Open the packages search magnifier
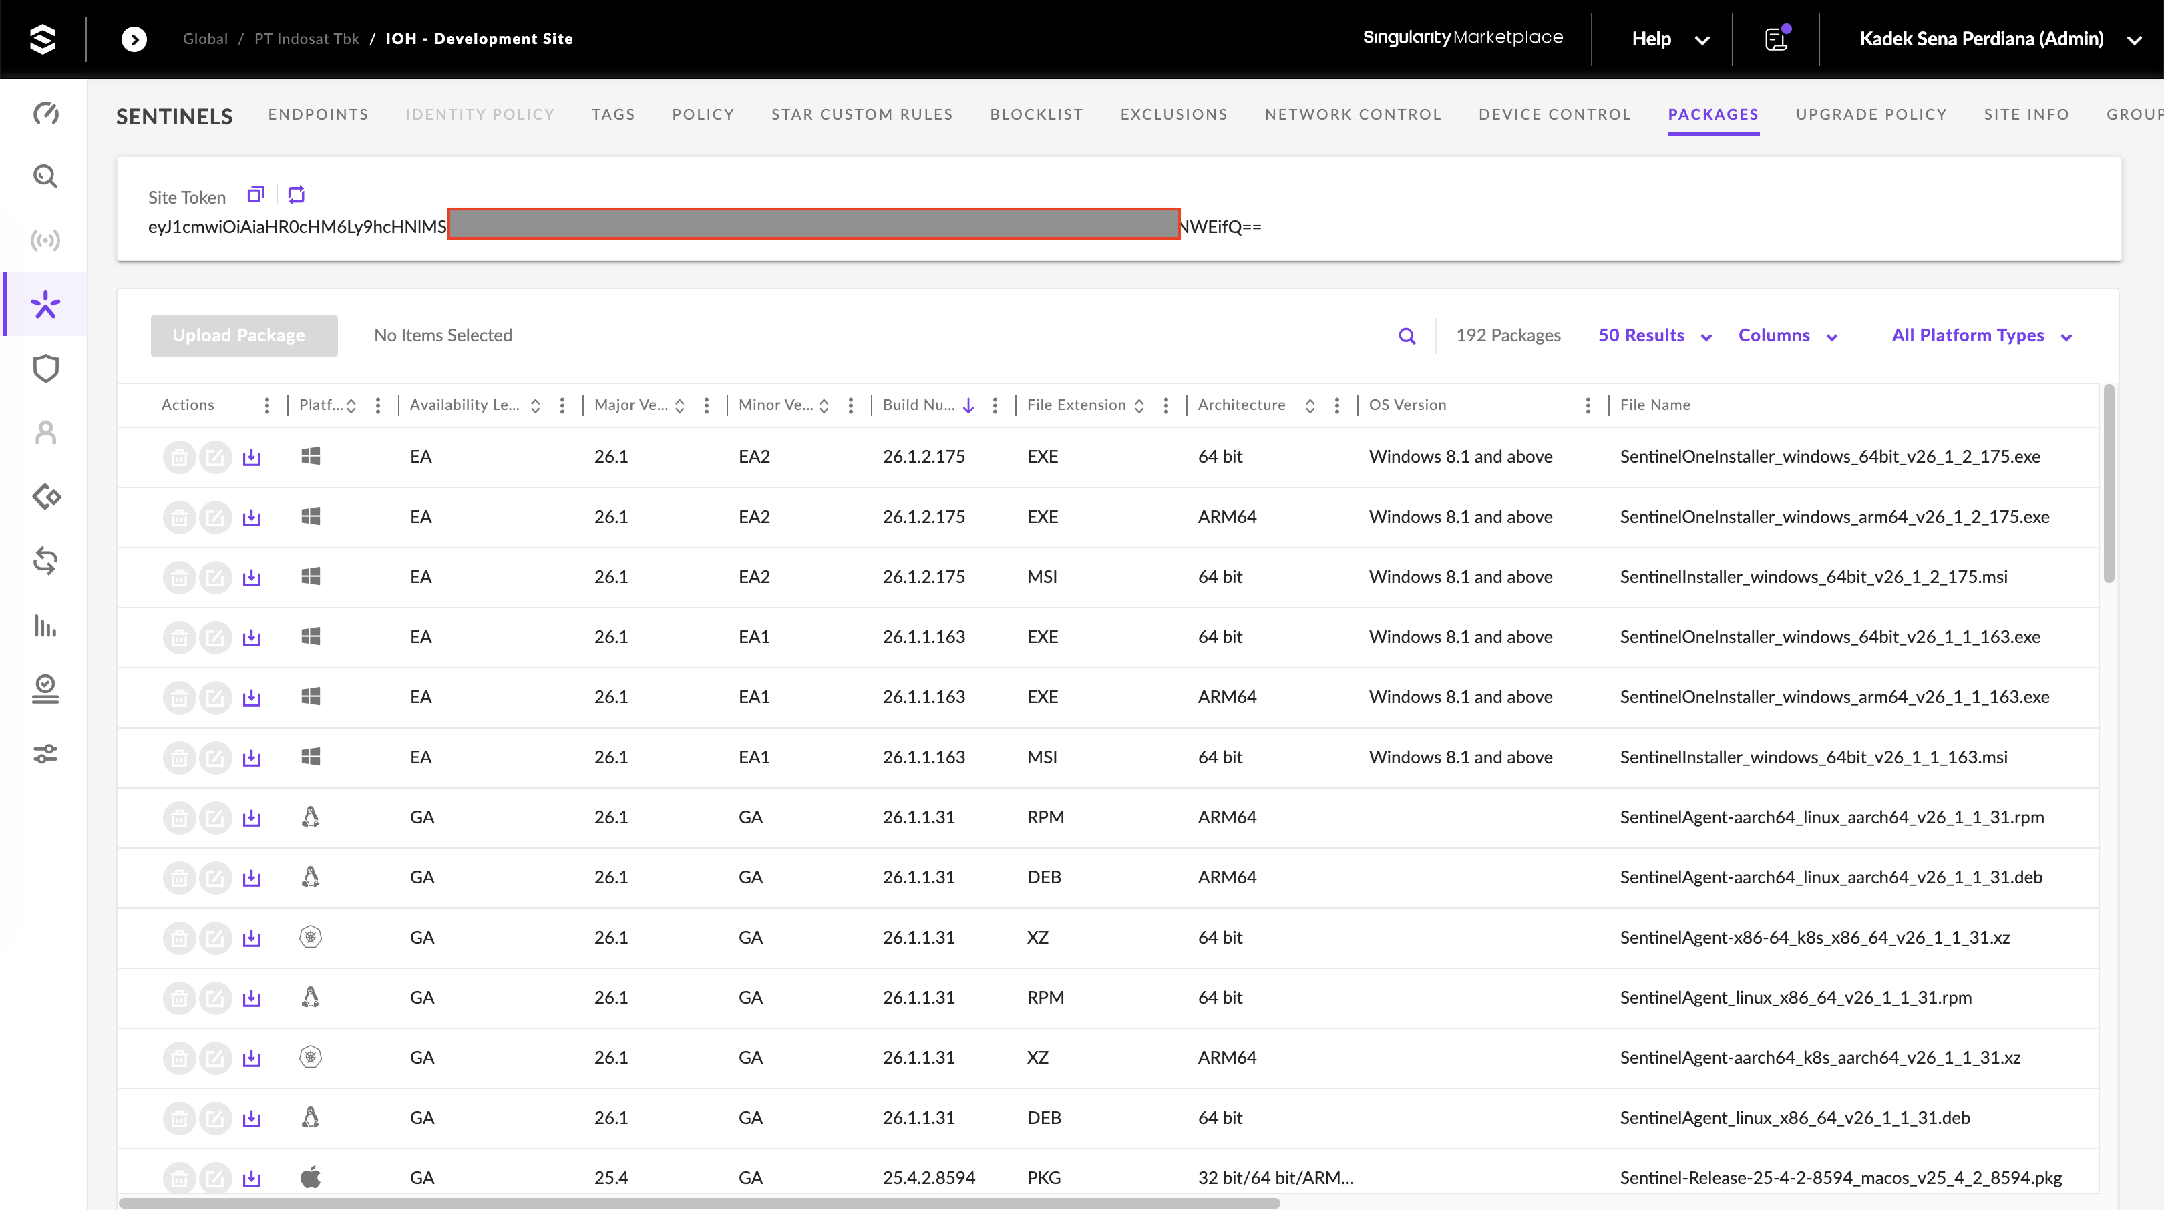2164x1210 pixels. tap(1407, 336)
